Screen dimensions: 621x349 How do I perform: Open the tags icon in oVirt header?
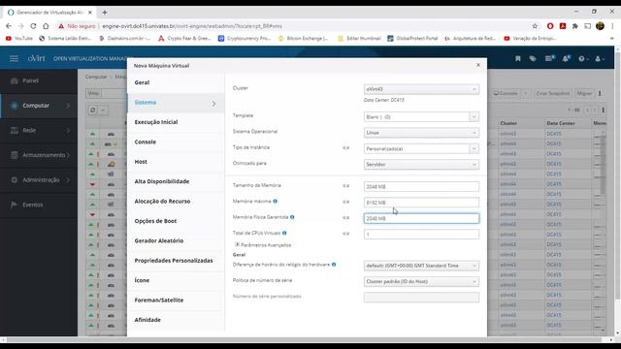tap(533, 58)
